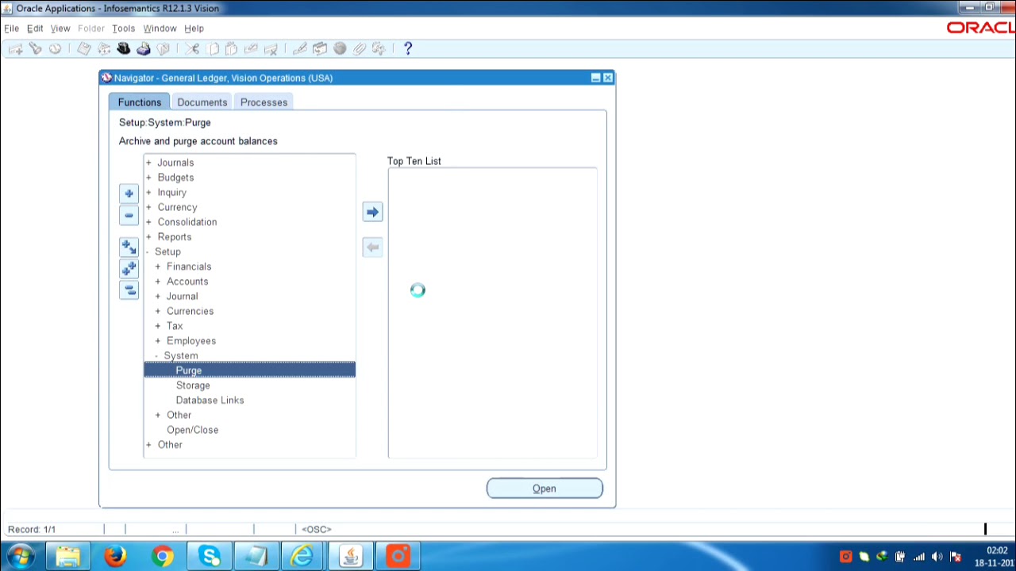Image resolution: width=1016 pixels, height=571 pixels.
Task: Open Google Chrome from the taskbar
Action: click(x=163, y=556)
